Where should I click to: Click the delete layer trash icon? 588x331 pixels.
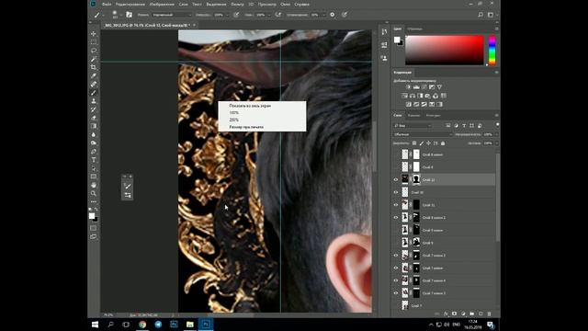(489, 314)
